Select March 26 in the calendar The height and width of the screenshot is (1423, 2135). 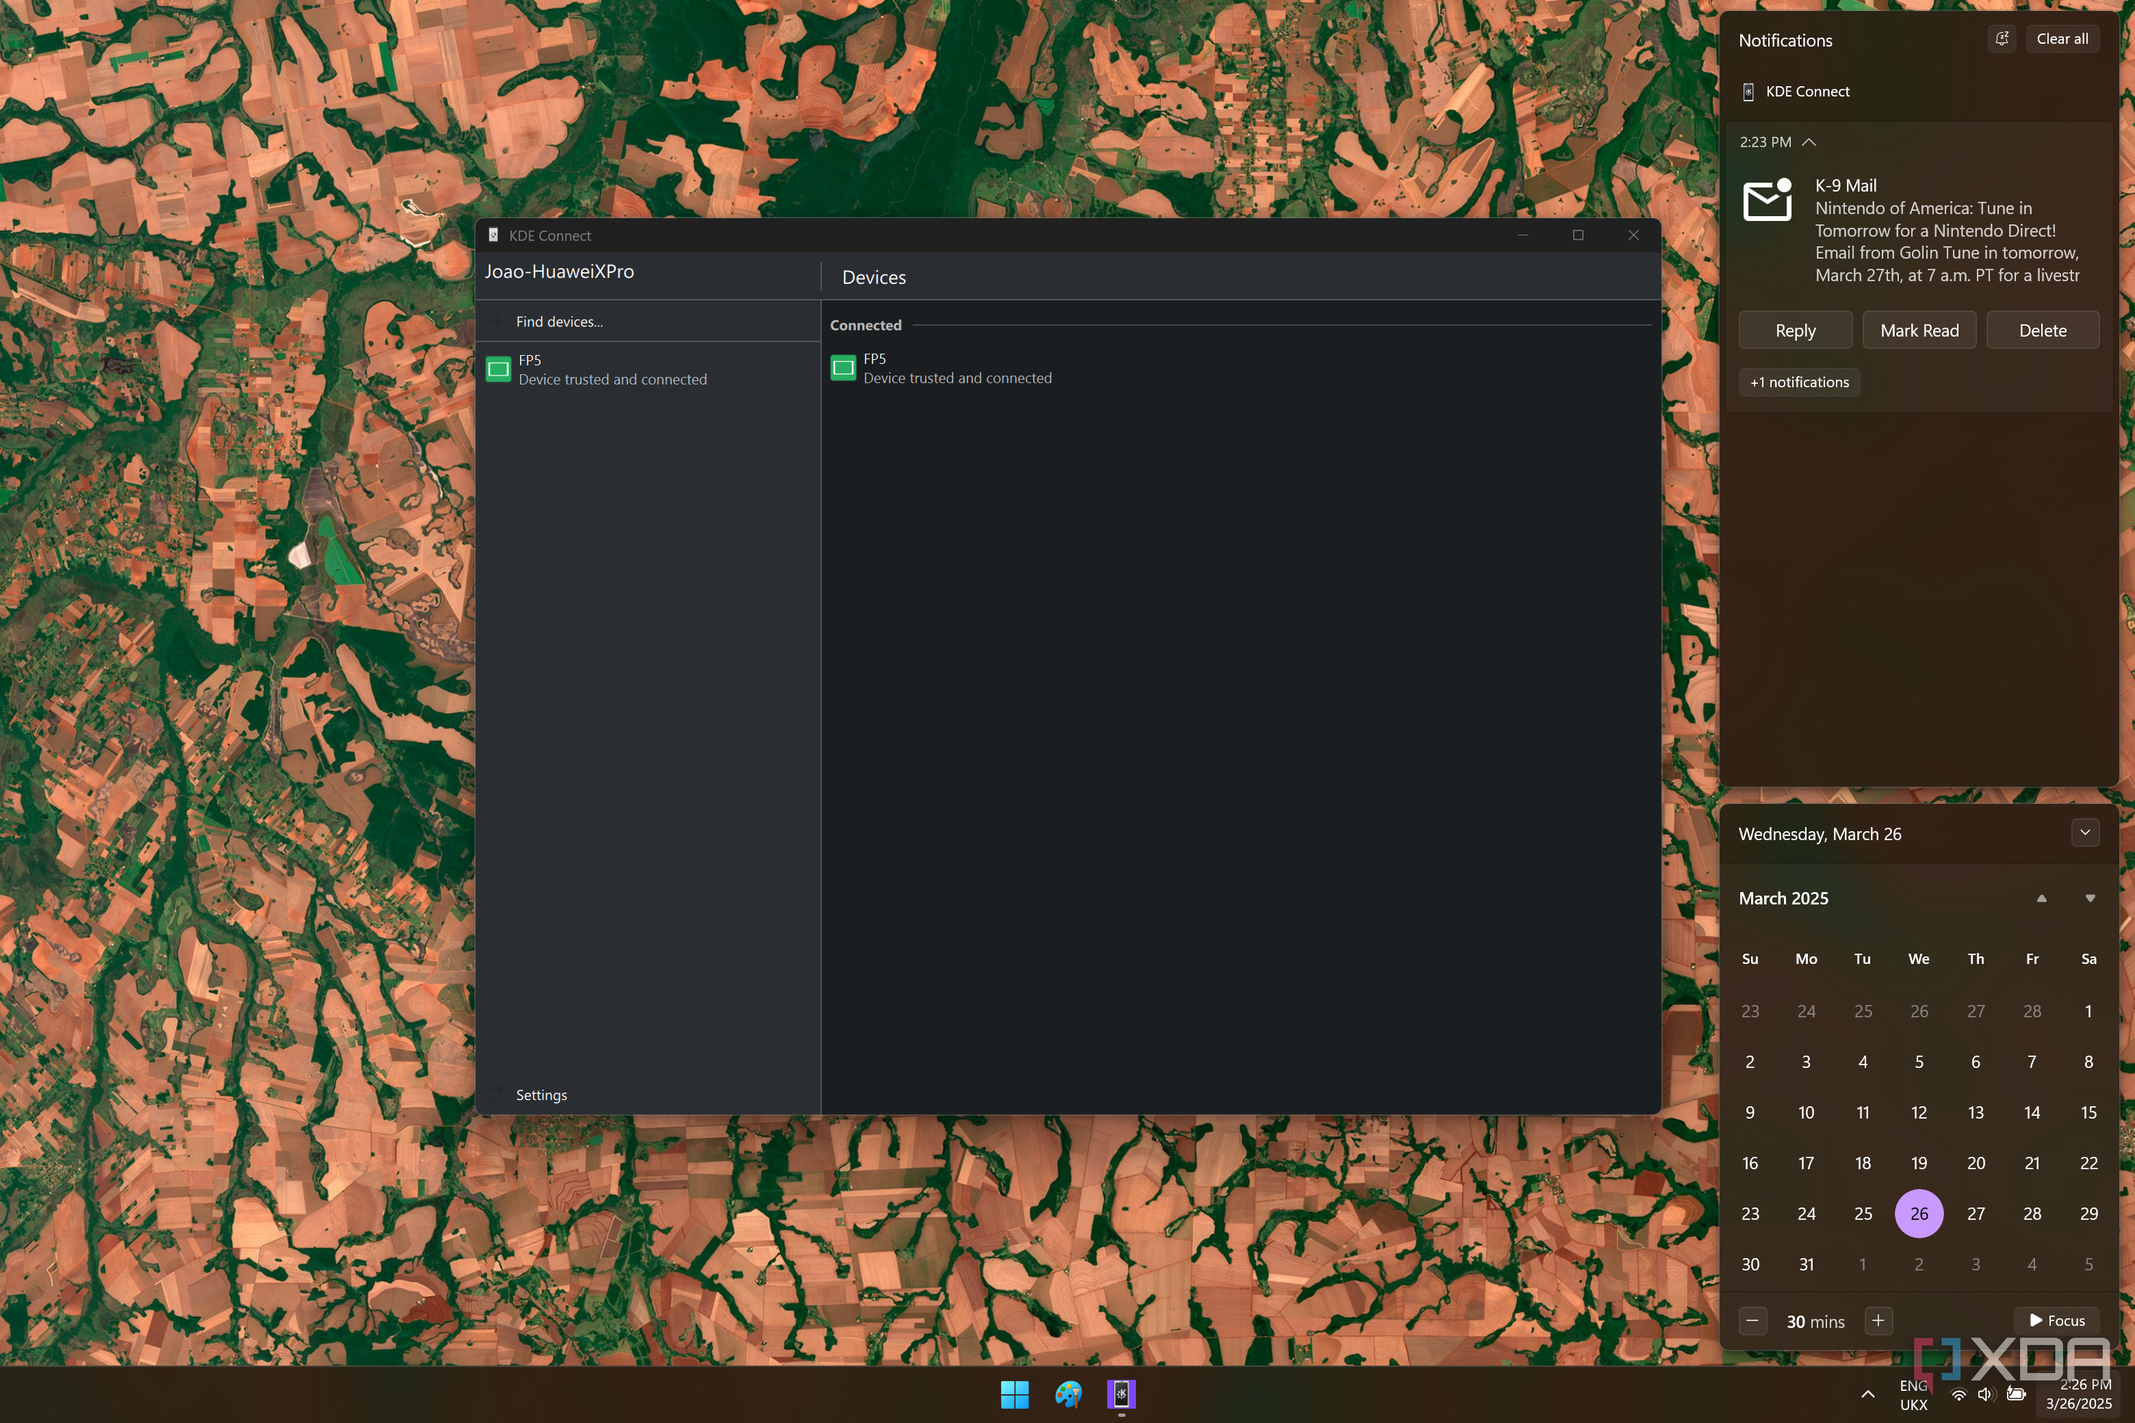pyautogui.click(x=1919, y=1214)
